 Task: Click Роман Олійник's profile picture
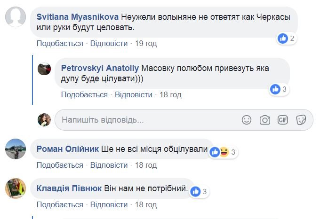(x=15, y=149)
